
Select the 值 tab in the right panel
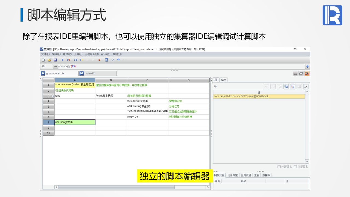click(x=216, y=80)
